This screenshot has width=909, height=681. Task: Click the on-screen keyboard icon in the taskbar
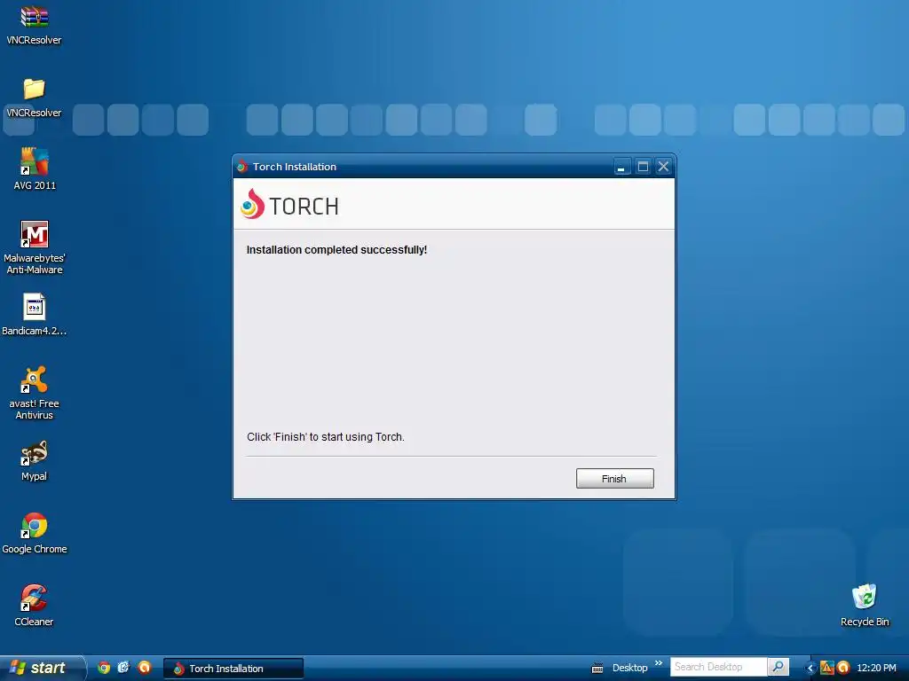597,669
